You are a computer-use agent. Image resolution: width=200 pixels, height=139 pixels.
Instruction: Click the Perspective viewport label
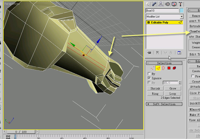(x=12, y=4)
